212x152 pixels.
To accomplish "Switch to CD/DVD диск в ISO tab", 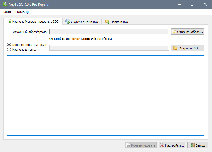I will pos(82,22).
